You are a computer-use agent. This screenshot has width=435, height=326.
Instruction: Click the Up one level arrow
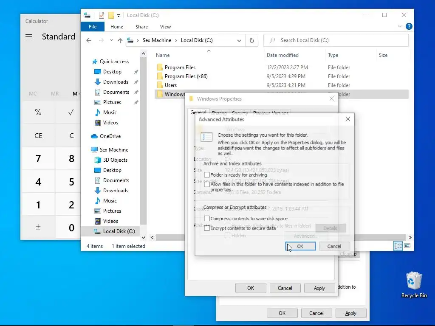coord(120,40)
